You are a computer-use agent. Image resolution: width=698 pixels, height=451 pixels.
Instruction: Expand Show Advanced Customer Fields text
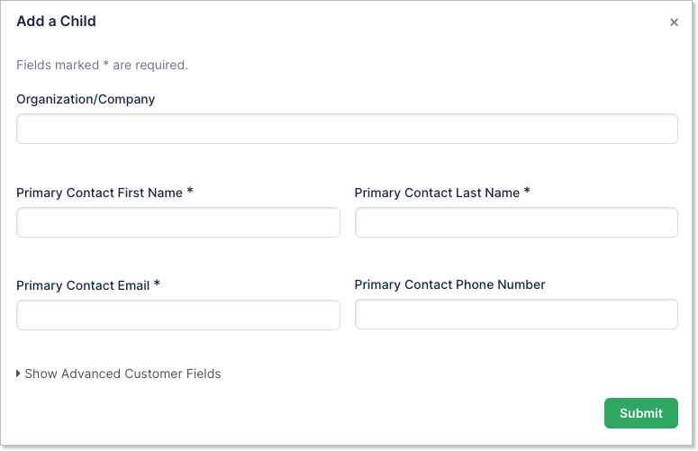coord(122,374)
